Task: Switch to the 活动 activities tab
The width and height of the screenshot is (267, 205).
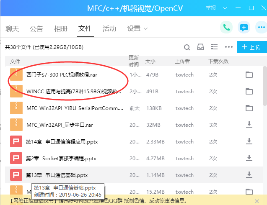Action: coord(109,28)
